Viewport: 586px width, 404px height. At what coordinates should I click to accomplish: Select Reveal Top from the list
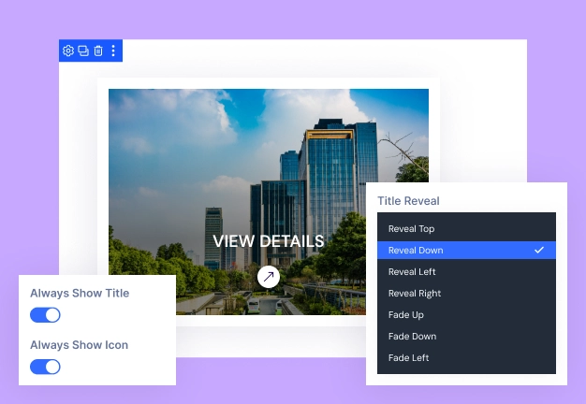pos(412,229)
